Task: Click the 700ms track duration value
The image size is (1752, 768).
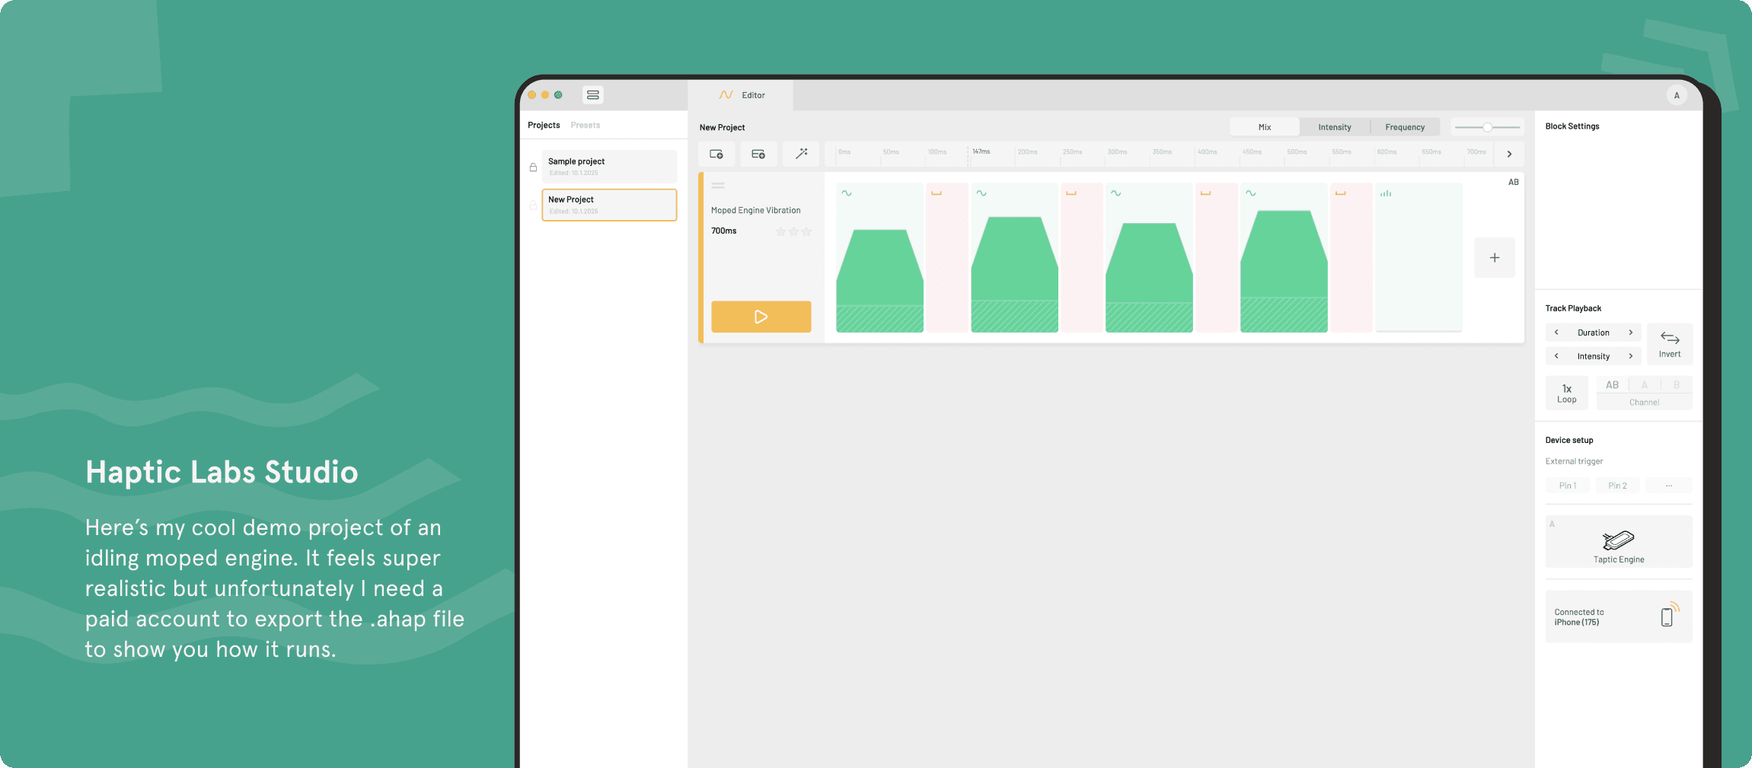Action: 723,231
